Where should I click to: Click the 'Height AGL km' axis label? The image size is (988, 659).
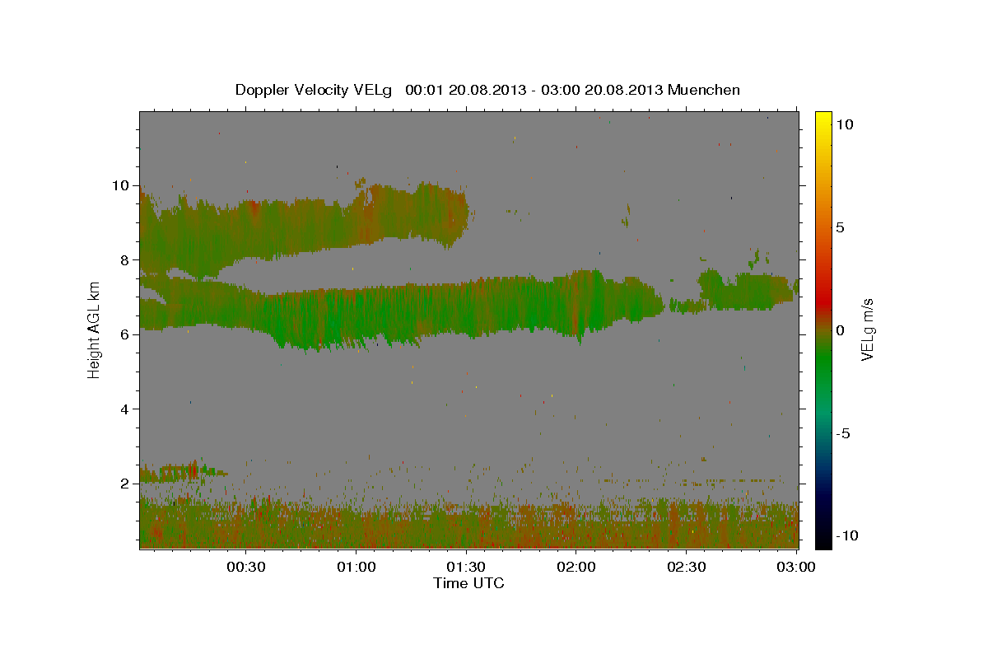coord(94,329)
